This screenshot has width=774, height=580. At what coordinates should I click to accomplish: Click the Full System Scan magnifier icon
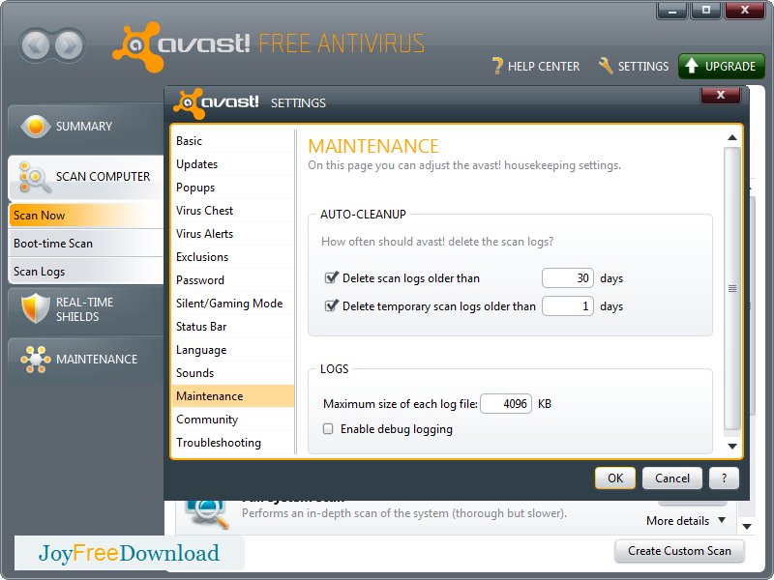(207, 513)
